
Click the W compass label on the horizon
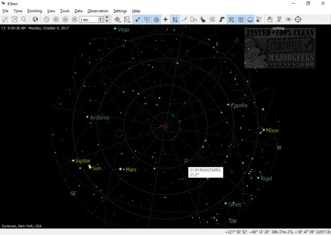pos(279,148)
